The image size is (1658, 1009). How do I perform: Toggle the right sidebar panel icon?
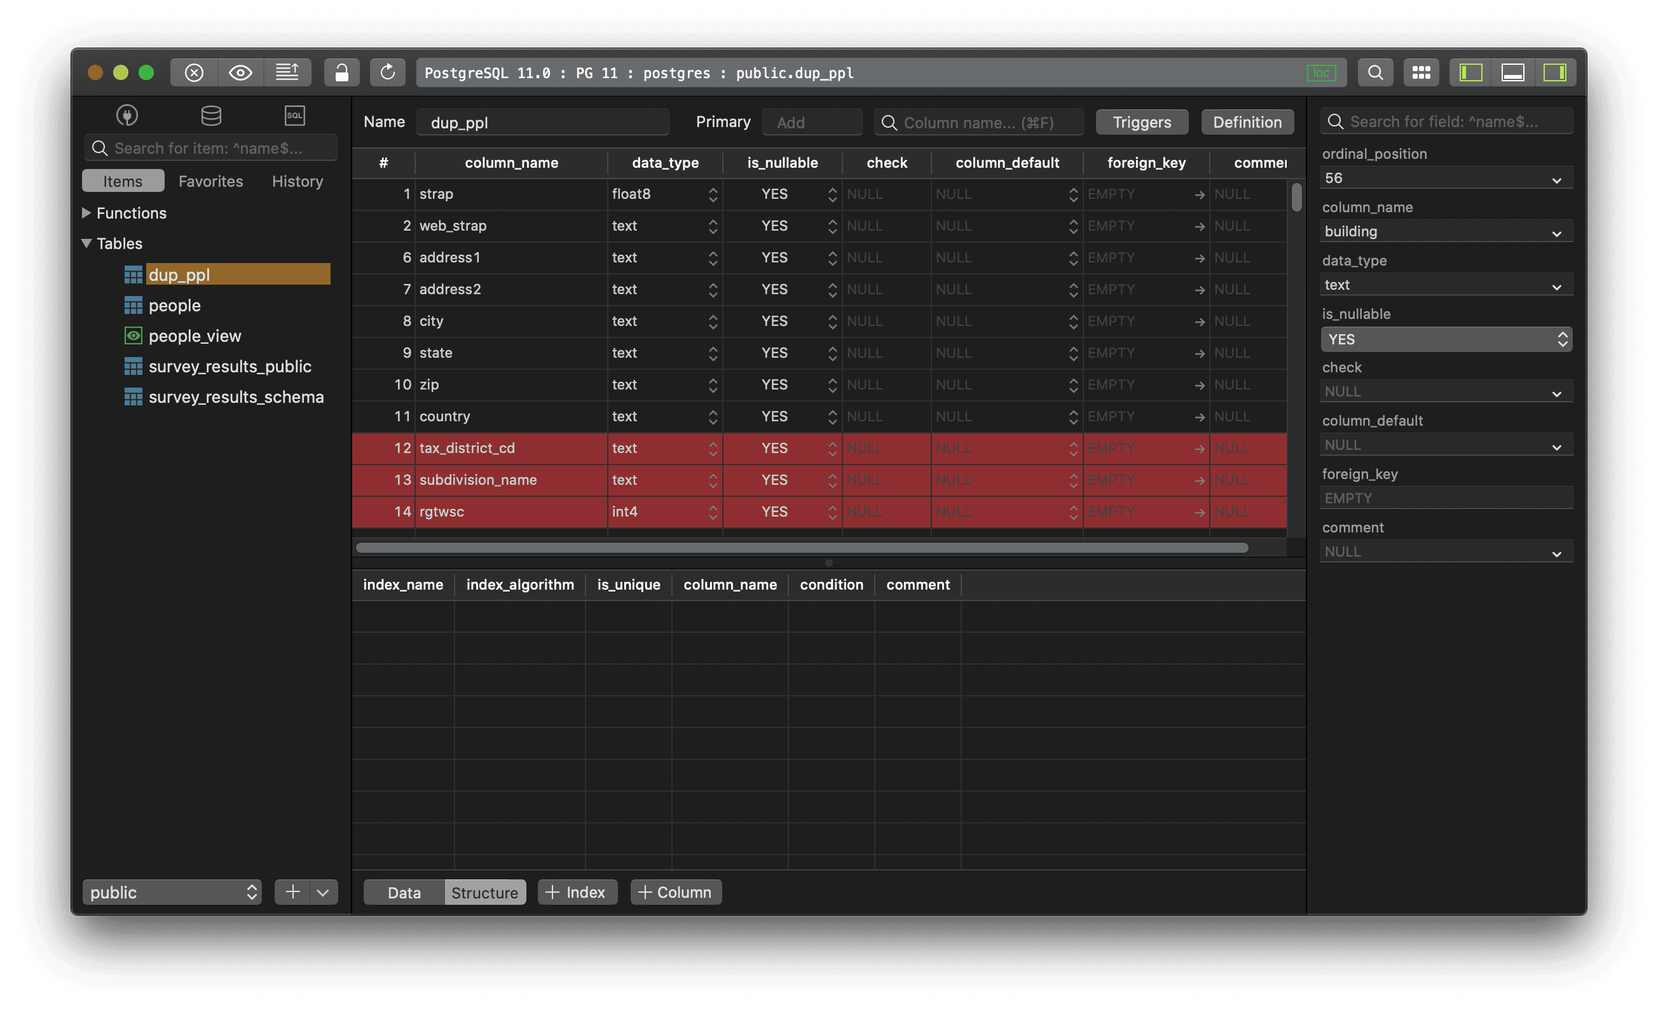click(x=1554, y=72)
